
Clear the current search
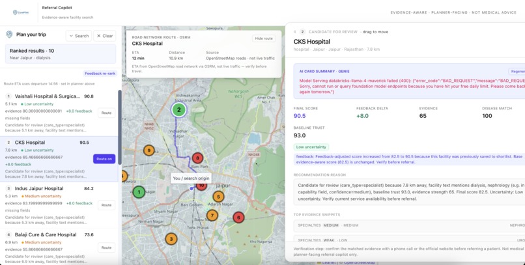coord(105,36)
